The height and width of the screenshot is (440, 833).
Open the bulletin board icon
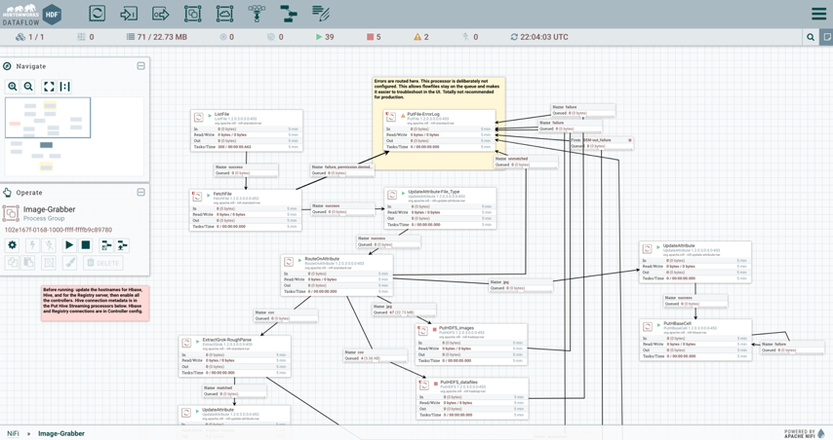pyautogui.click(x=827, y=37)
